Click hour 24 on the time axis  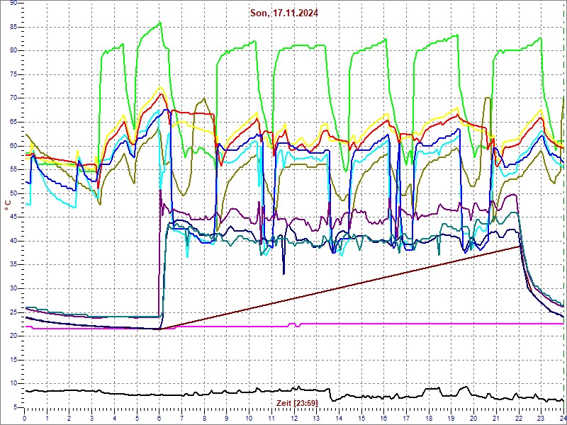563,418
